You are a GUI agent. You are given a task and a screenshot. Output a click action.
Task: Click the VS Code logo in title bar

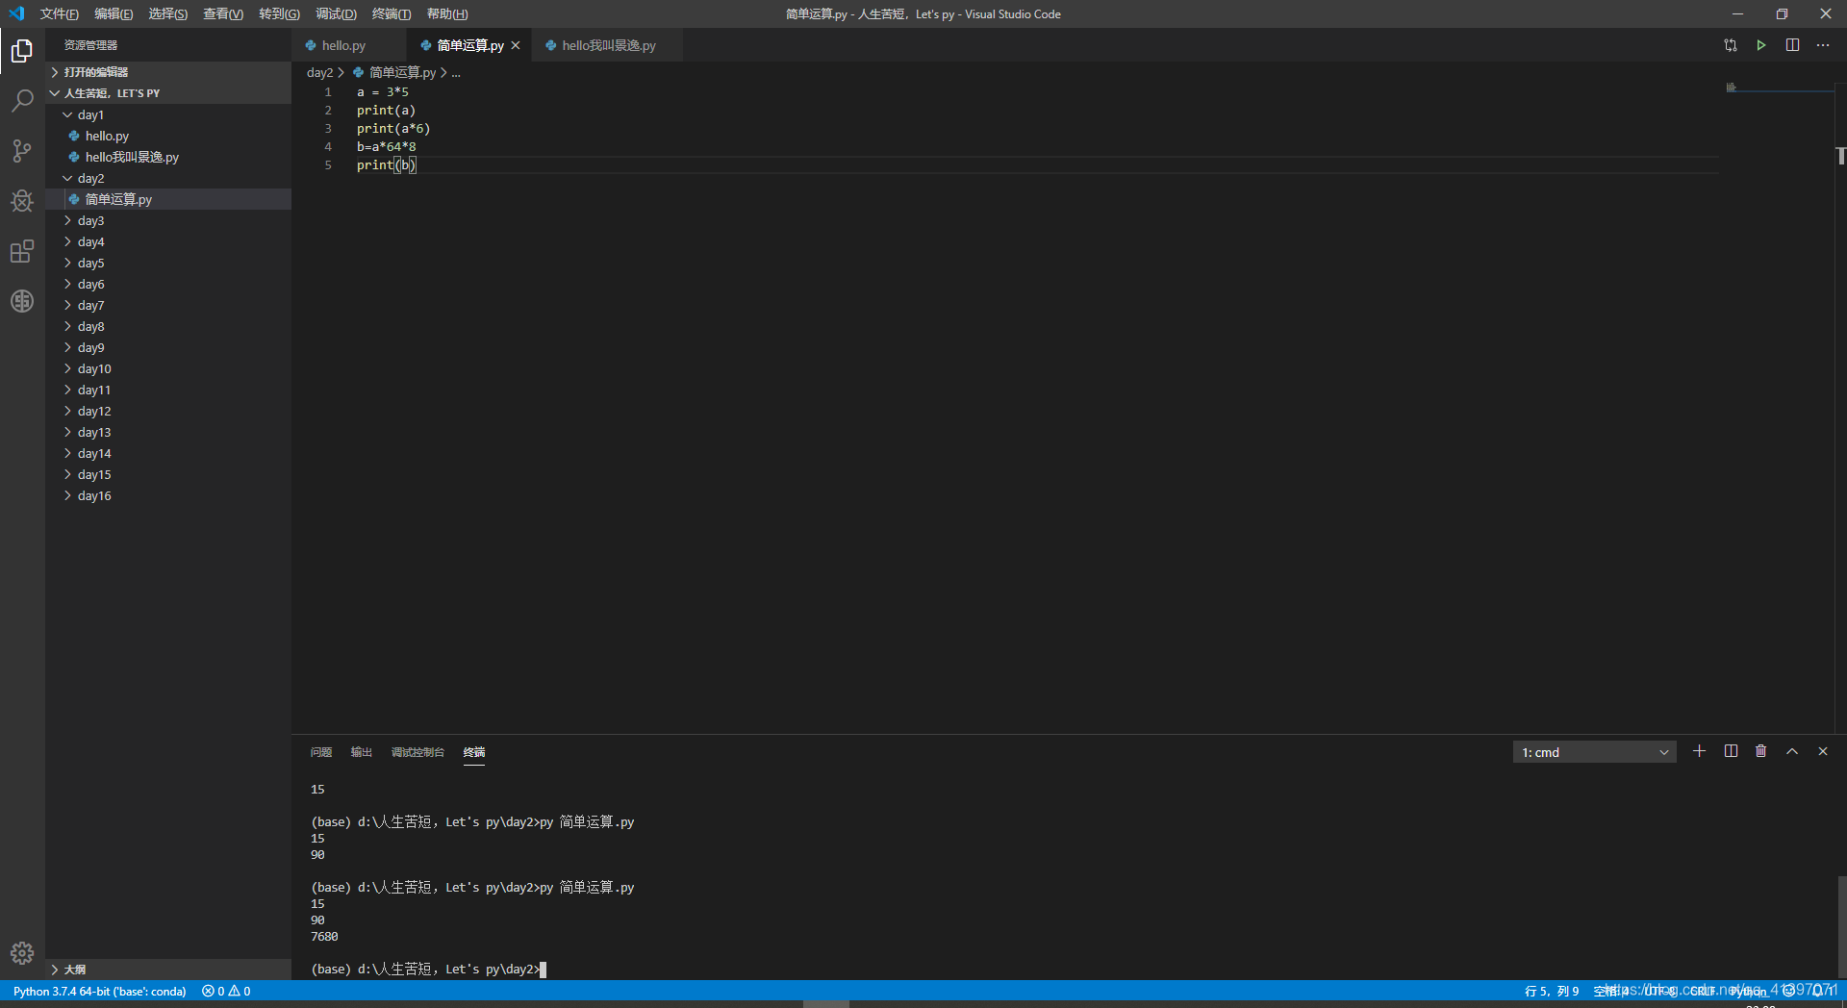click(x=17, y=13)
